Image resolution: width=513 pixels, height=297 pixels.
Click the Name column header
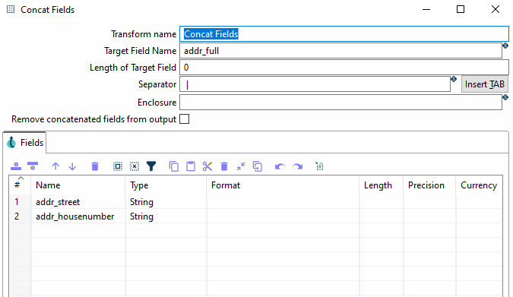tap(78, 185)
